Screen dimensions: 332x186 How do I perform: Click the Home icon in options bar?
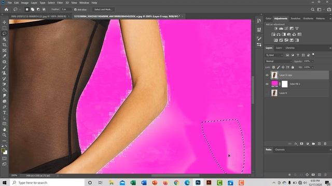6,9
